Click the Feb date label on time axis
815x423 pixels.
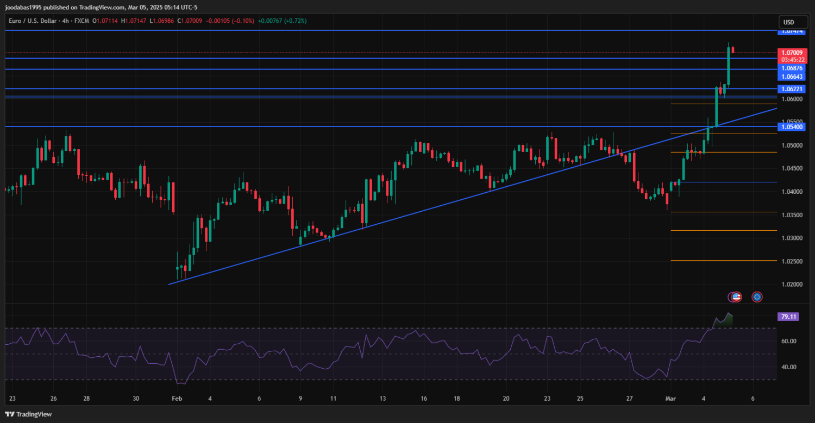(x=177, y=398)
